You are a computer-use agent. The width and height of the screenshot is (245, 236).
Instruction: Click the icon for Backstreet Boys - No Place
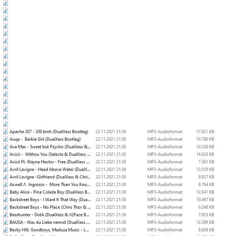click(x=5, y=207)
